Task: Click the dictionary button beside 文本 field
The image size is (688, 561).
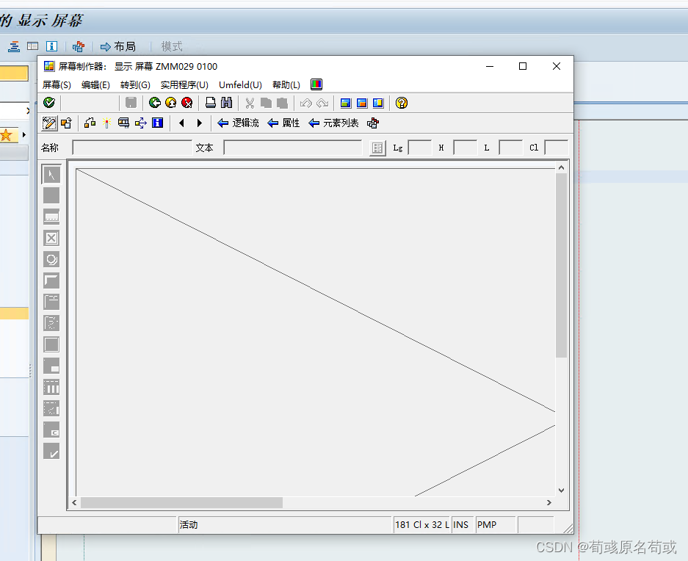Action: tap(377, 148)
